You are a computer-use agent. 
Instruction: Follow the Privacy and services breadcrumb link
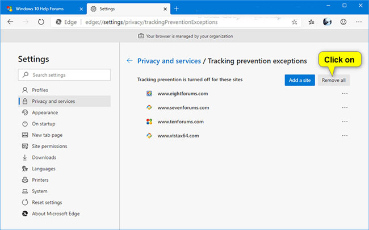[x=169, y=61]
